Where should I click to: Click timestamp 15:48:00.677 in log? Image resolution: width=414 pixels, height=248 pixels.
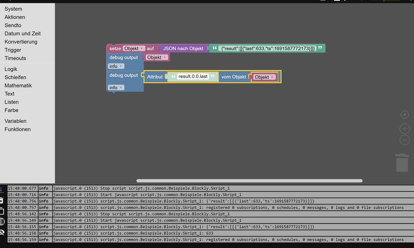(x=22, y=188)
